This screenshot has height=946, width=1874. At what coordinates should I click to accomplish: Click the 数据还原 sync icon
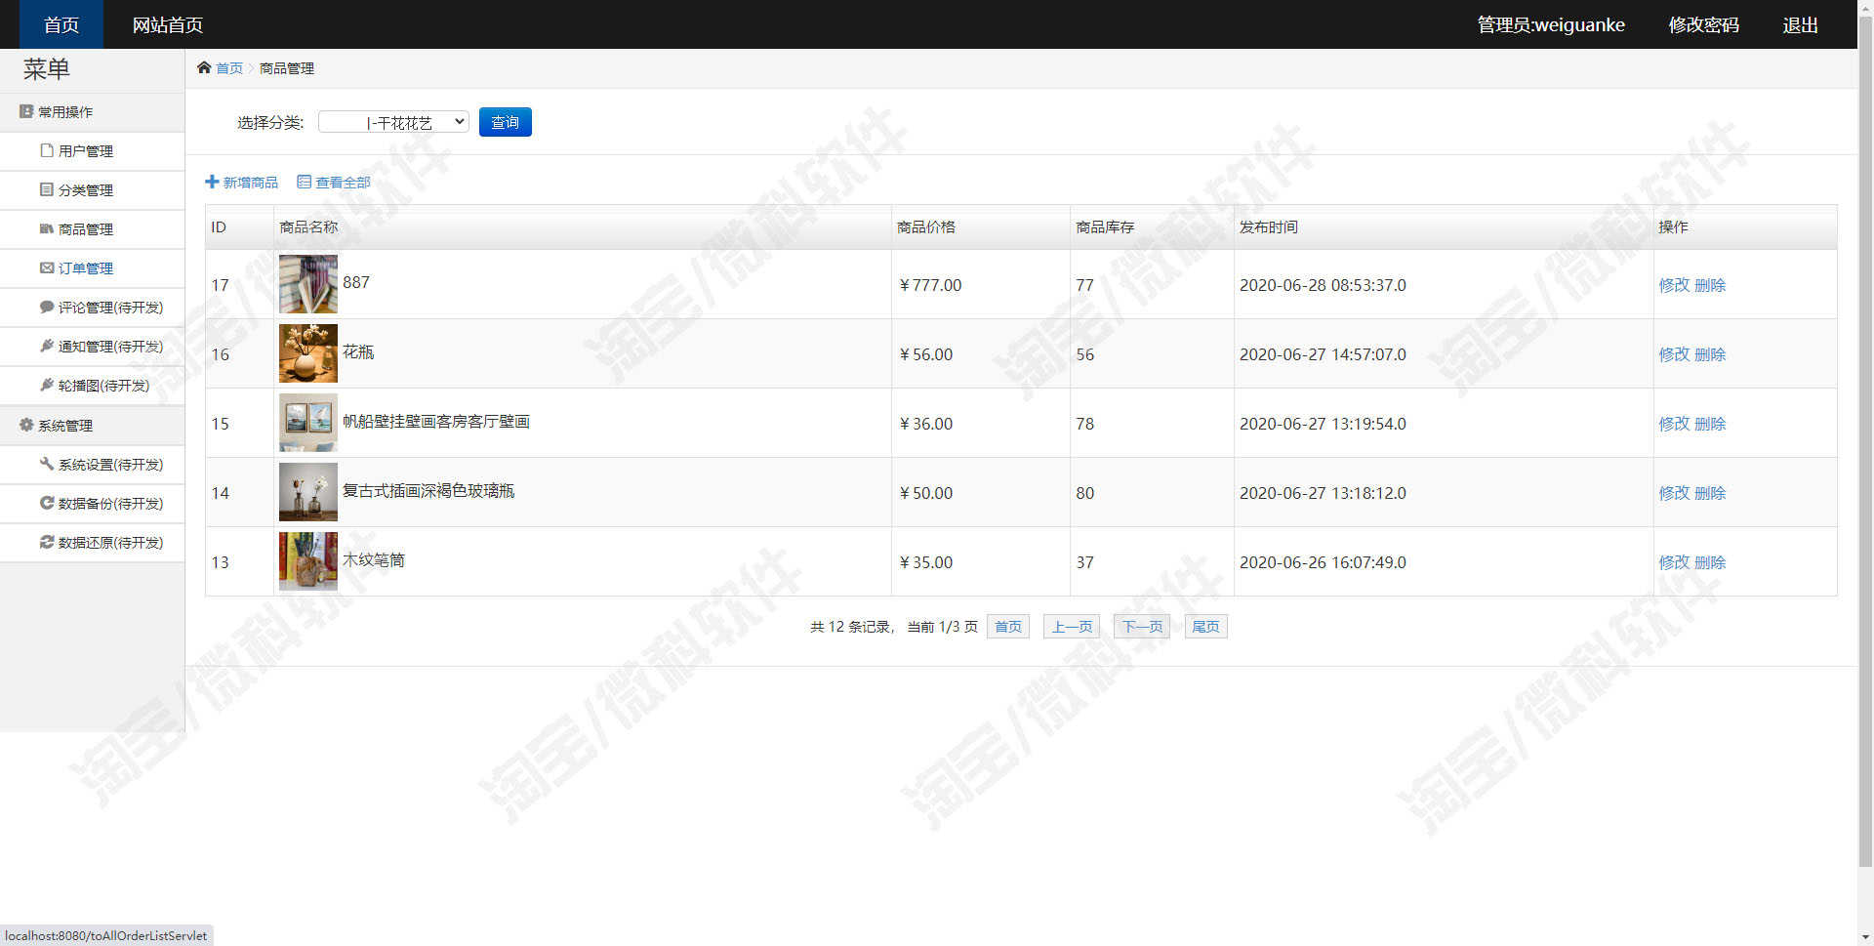pyautogui.click(x=46, y=542)
